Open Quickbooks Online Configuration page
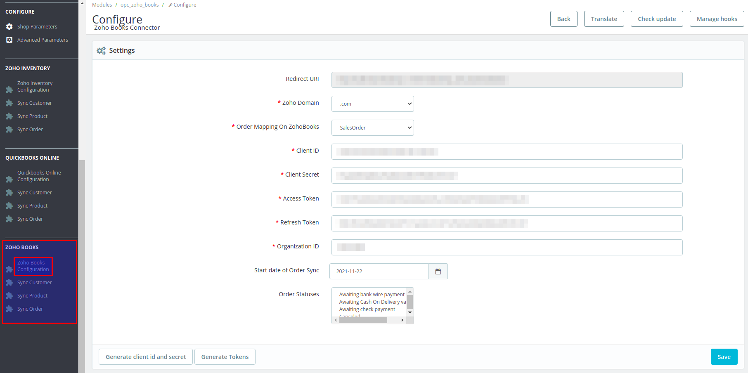This screenshot has width=748, height=373. pyautogui.click(x=39, y=176)
